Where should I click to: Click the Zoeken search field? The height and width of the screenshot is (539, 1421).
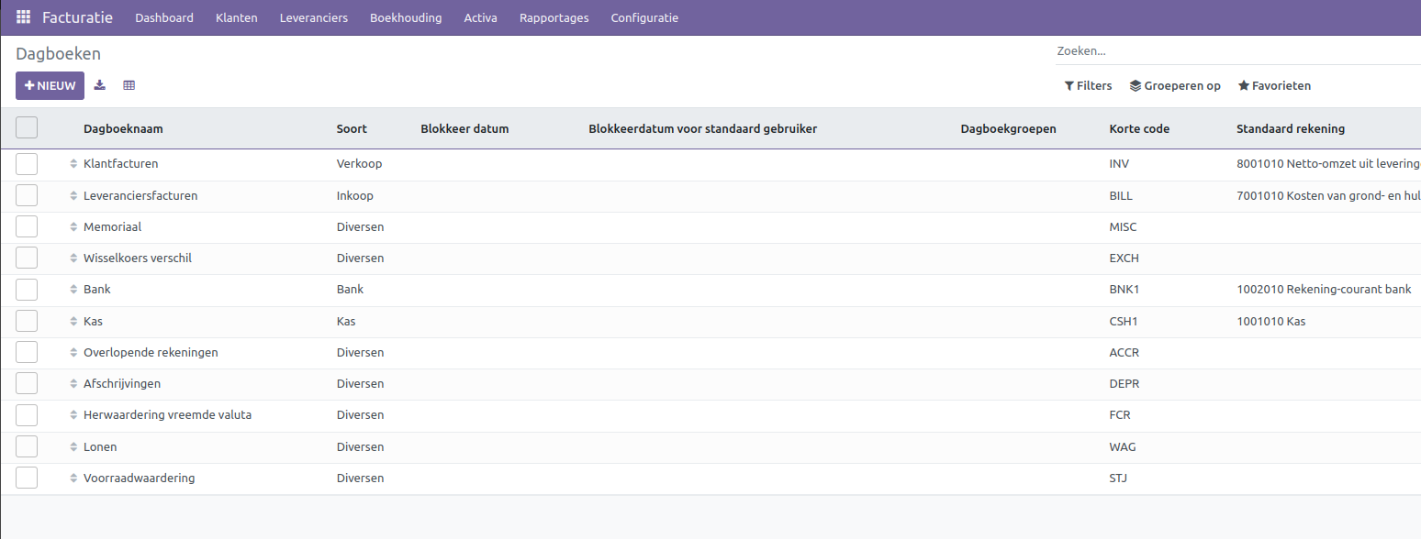(x=1230, y=51)
